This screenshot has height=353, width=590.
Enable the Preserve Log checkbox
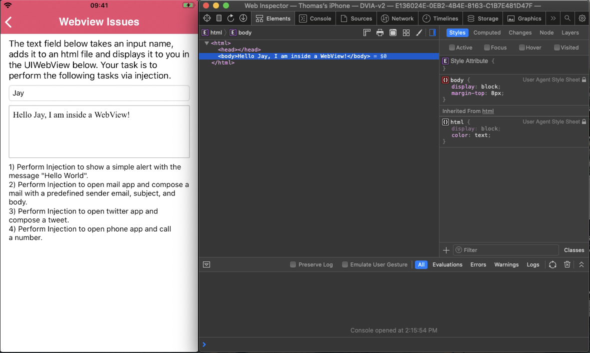point(292,264)
